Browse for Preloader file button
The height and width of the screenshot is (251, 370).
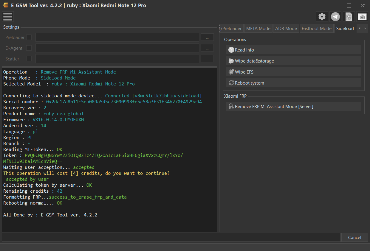(x=207, y=37)
